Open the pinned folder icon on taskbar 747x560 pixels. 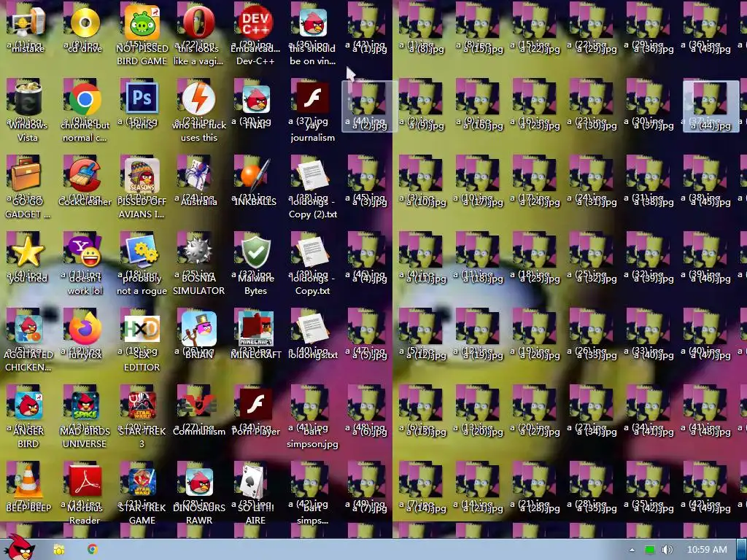pyautogui.click(x=58, y=550)
